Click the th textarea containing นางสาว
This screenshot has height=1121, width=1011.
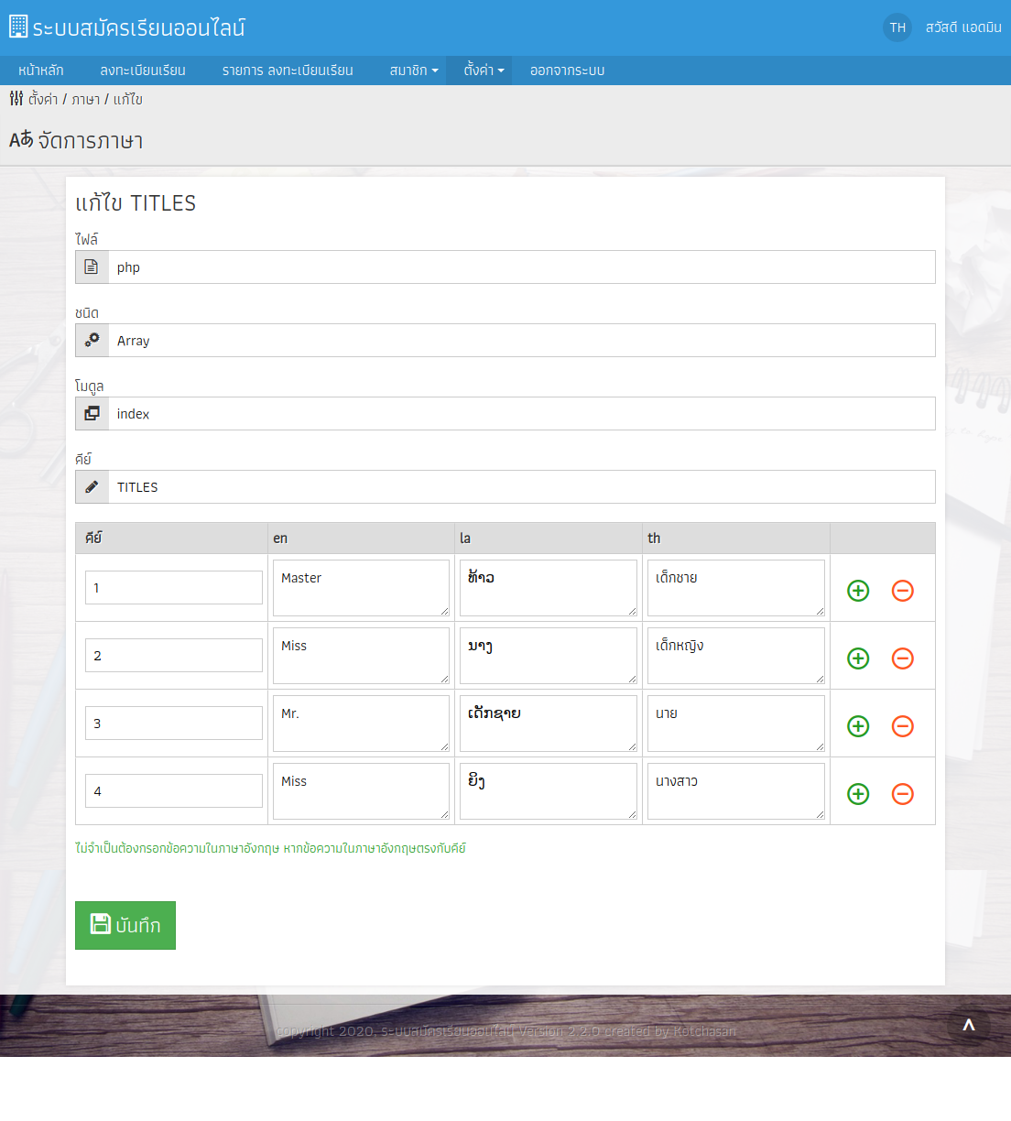click(735, 791)
